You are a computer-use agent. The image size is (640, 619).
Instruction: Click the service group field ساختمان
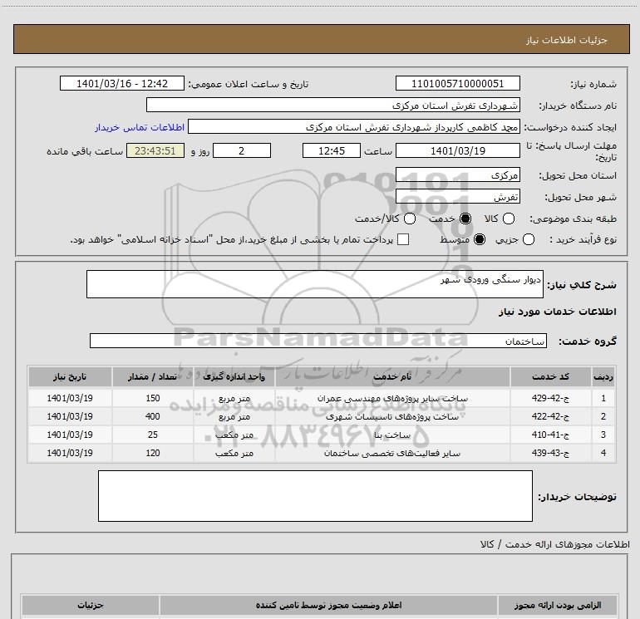pos(318,341)
